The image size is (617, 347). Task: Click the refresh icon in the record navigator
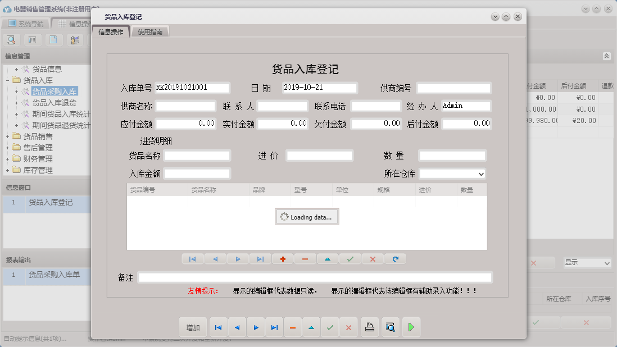click(396, 259)
